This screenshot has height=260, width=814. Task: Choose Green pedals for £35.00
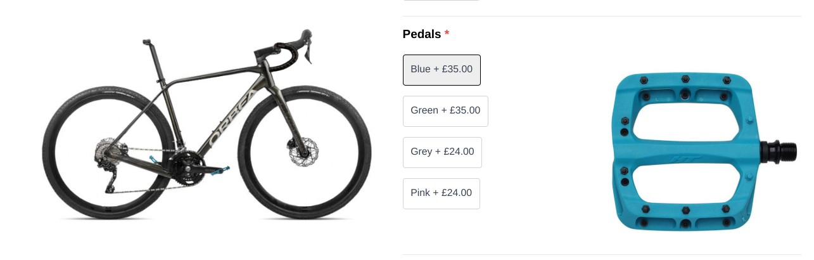445,111
